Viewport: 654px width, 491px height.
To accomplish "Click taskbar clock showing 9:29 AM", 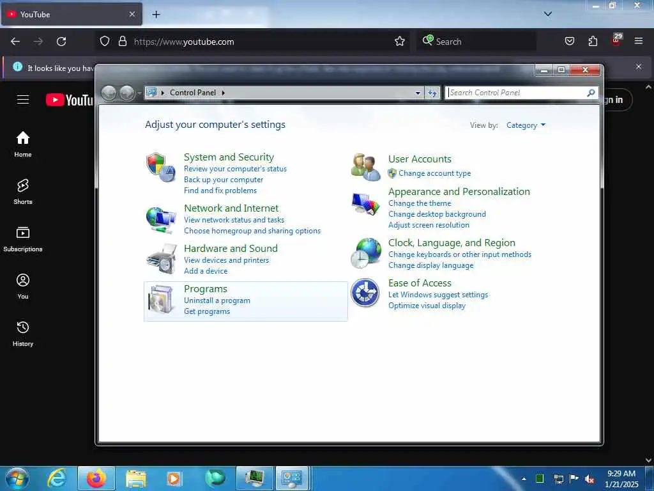I will click(x=621, y=479).
